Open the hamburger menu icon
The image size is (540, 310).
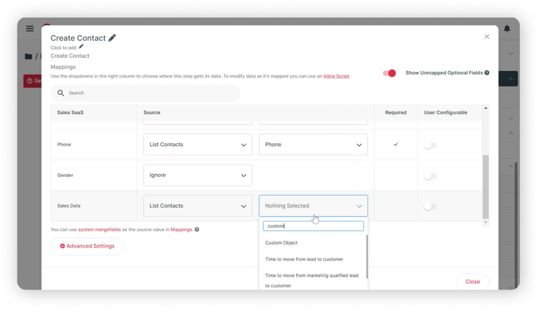point(30,29)
